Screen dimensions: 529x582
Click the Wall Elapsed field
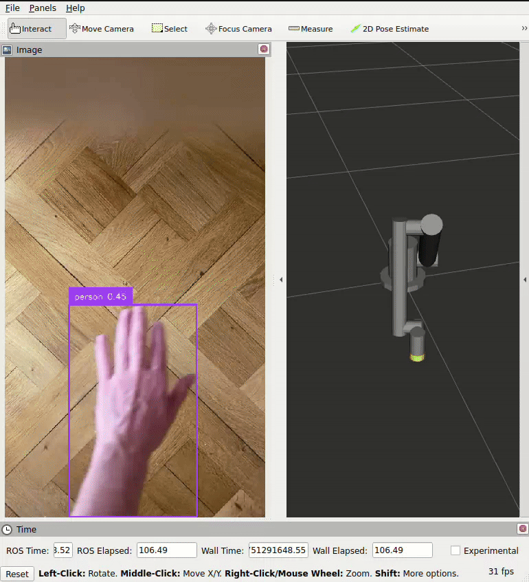coord(403,550)
